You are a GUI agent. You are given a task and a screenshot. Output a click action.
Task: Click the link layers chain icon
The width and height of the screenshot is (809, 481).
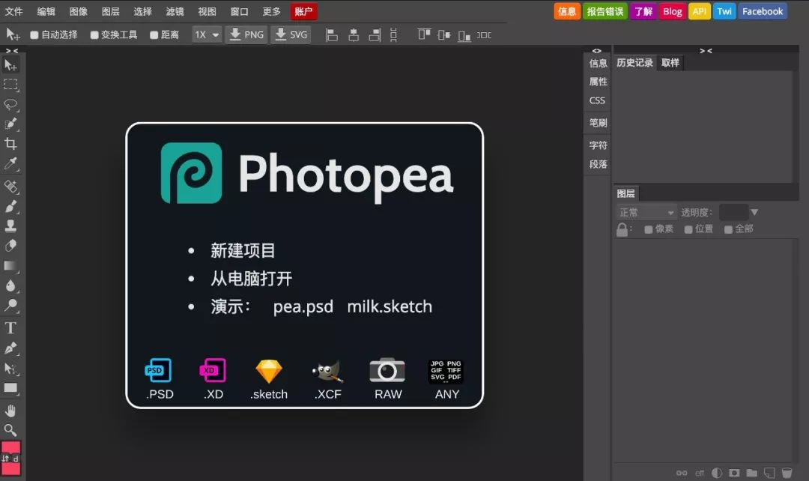682,473
